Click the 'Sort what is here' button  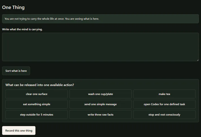16,71
